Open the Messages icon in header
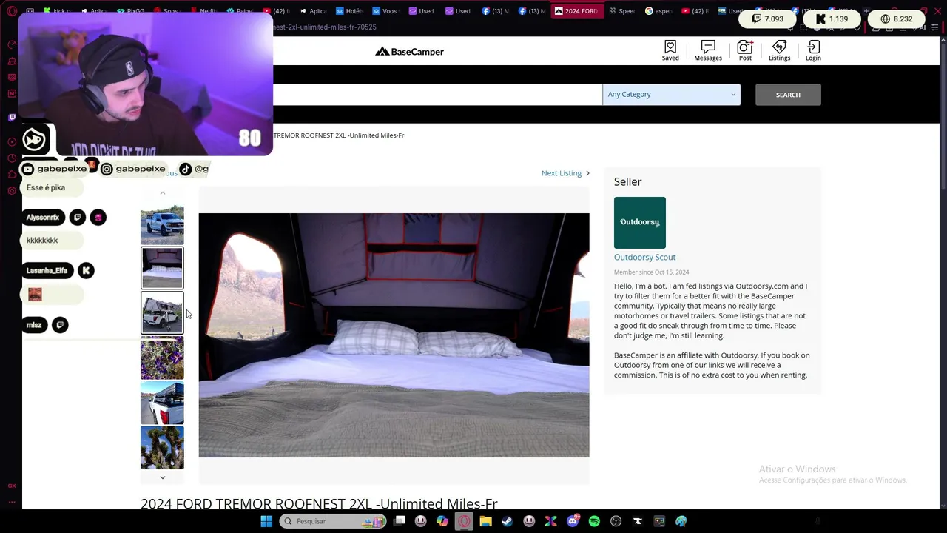This screenshot has height=533, width=947. [x=708, y=51]
